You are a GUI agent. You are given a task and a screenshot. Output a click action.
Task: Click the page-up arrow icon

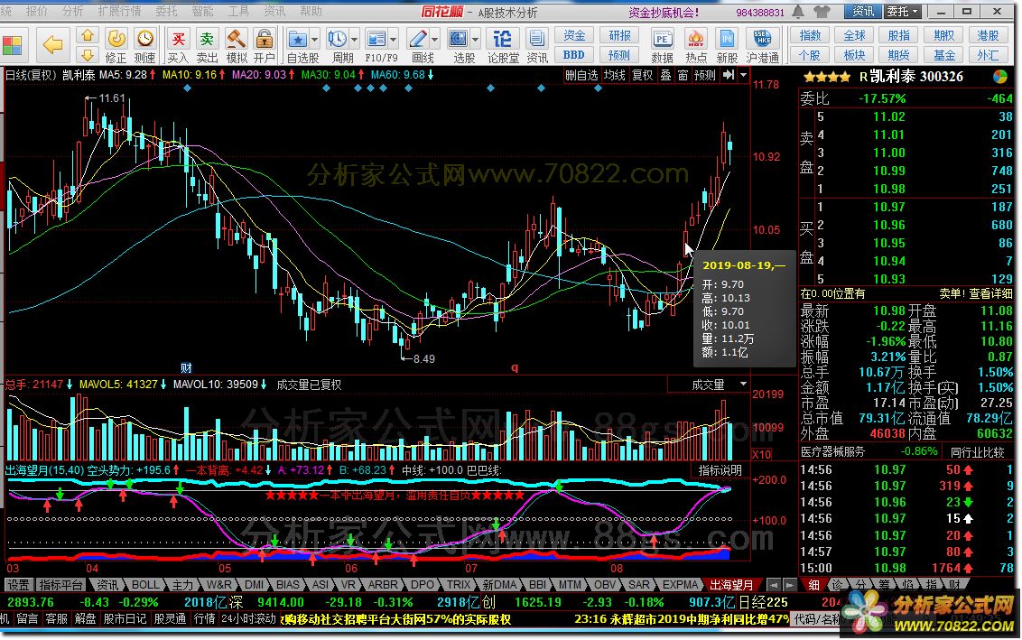88,35
